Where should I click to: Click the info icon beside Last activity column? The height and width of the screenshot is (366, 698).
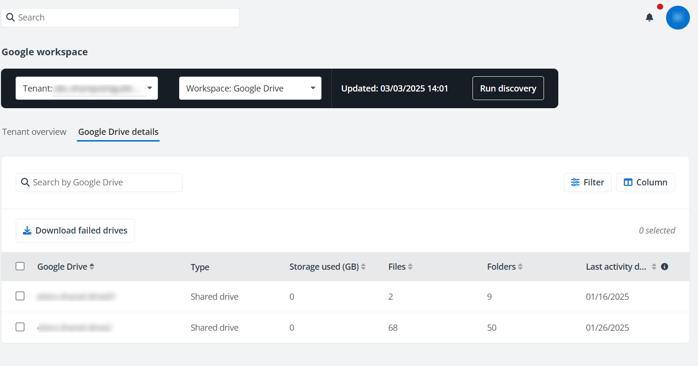664,266
